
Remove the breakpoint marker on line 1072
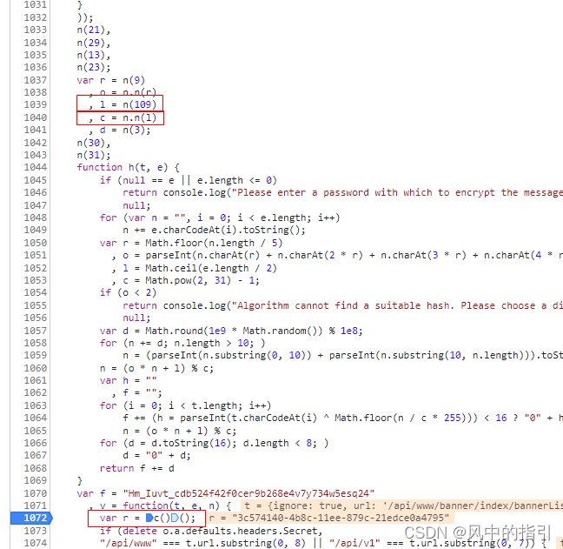click(x=31, y=518)
